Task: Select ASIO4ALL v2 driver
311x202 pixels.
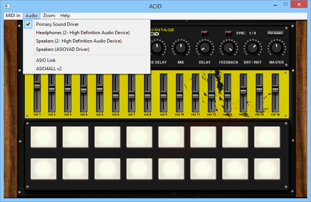Action: pyautogui.click(x=87, y=68)
